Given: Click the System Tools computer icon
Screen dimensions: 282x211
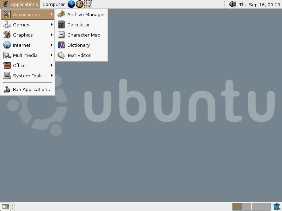Looking at the screenshot, I should [x=7, y=76].
